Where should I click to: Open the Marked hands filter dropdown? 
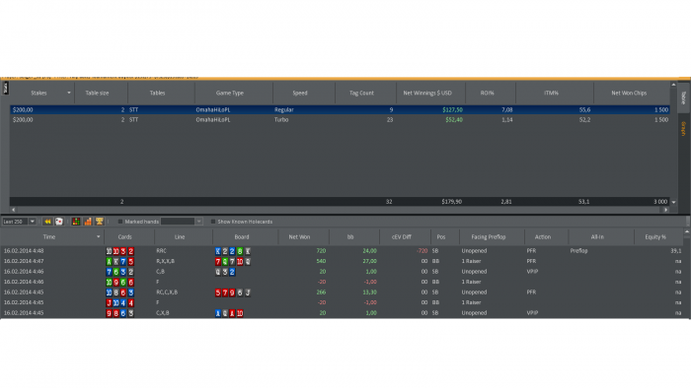tap(198, 222)
